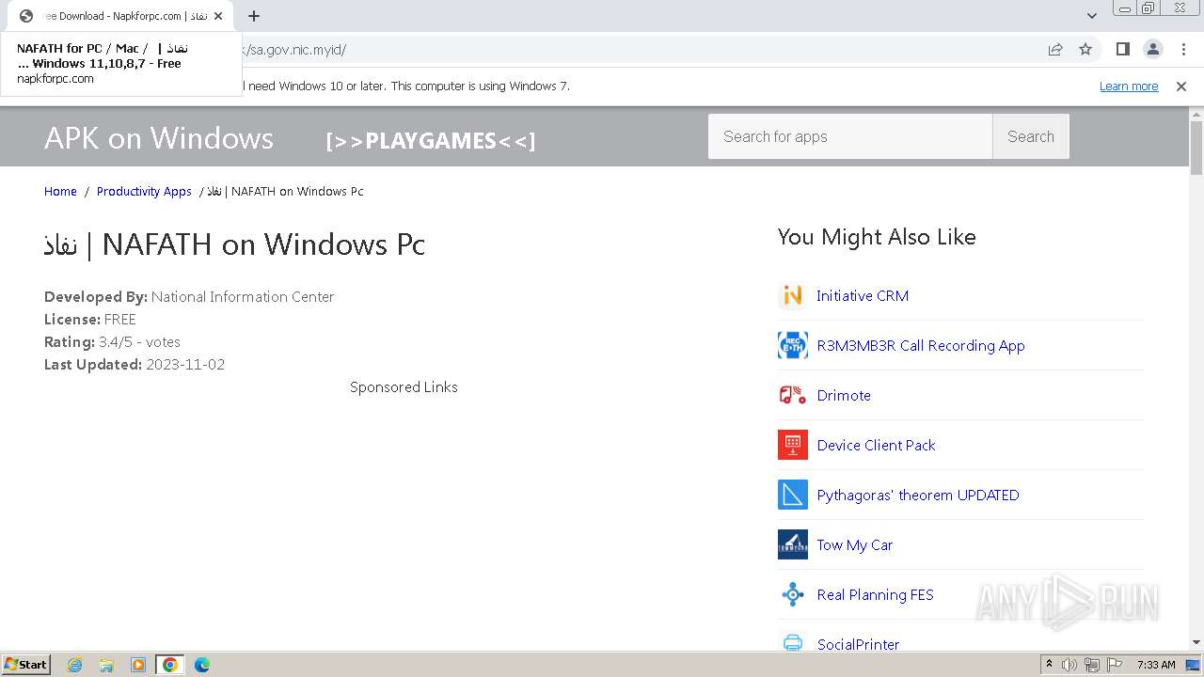Dismiss the Windows 10 notice bar
Image resolution: width=1204 pixels, height=677 pixels.
coord(1181,86)
